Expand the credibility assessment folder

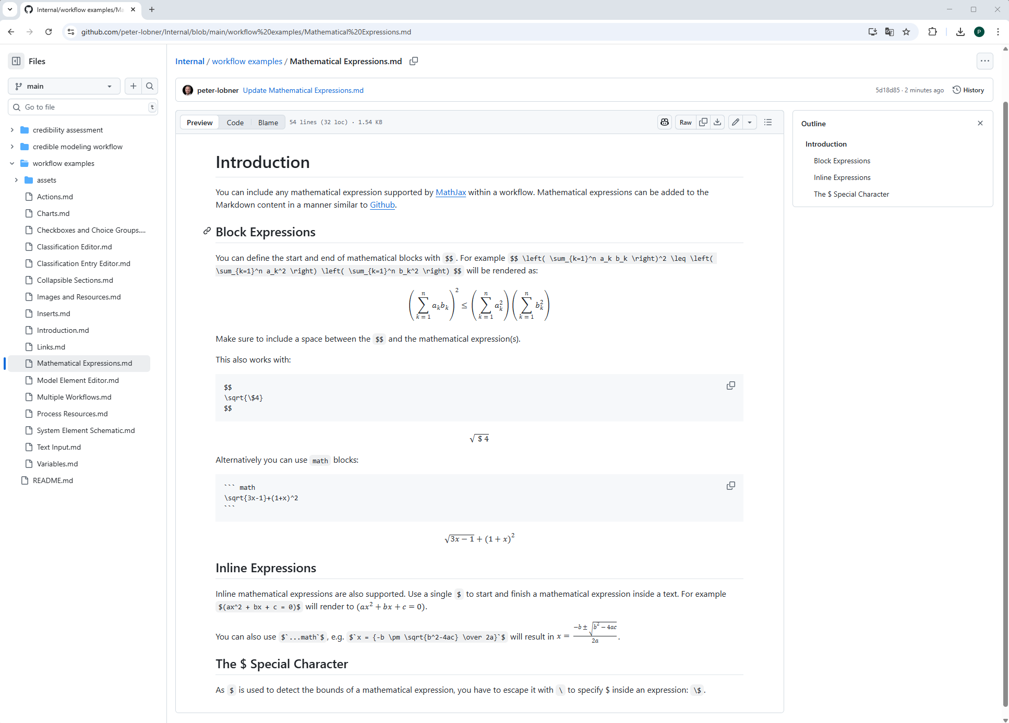(12, 130)
